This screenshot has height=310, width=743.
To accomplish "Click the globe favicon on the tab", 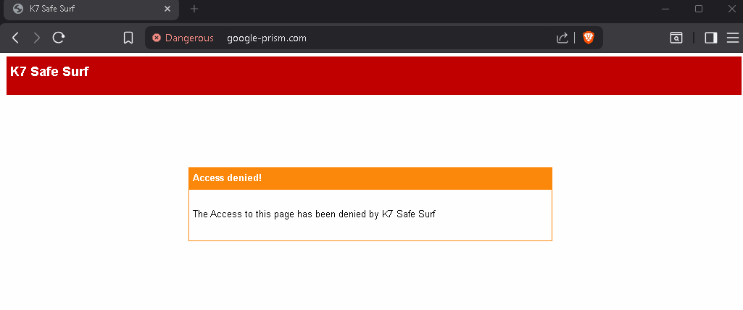I will (x=18, y=9).
